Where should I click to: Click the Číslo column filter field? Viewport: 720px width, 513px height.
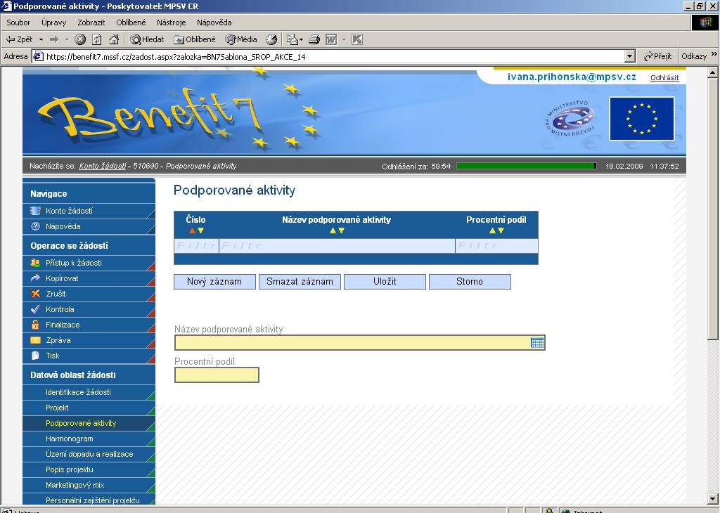pos(197,246)
